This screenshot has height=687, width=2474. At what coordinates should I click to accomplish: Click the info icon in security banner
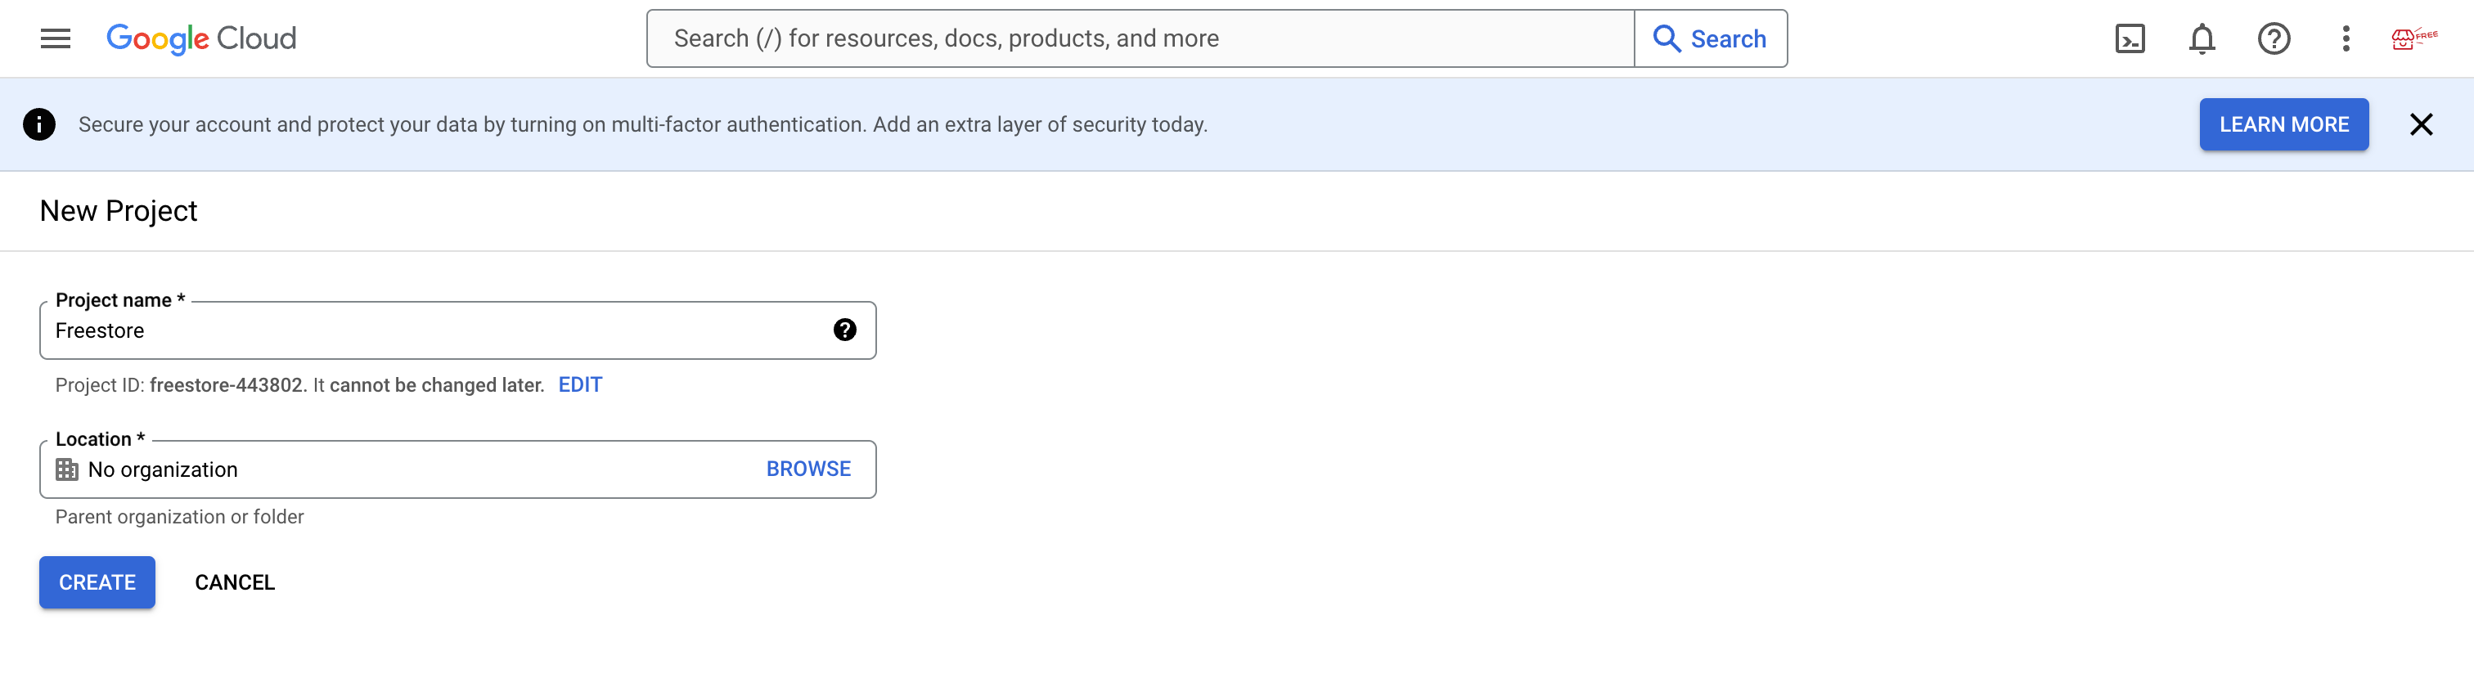[38, 125]
